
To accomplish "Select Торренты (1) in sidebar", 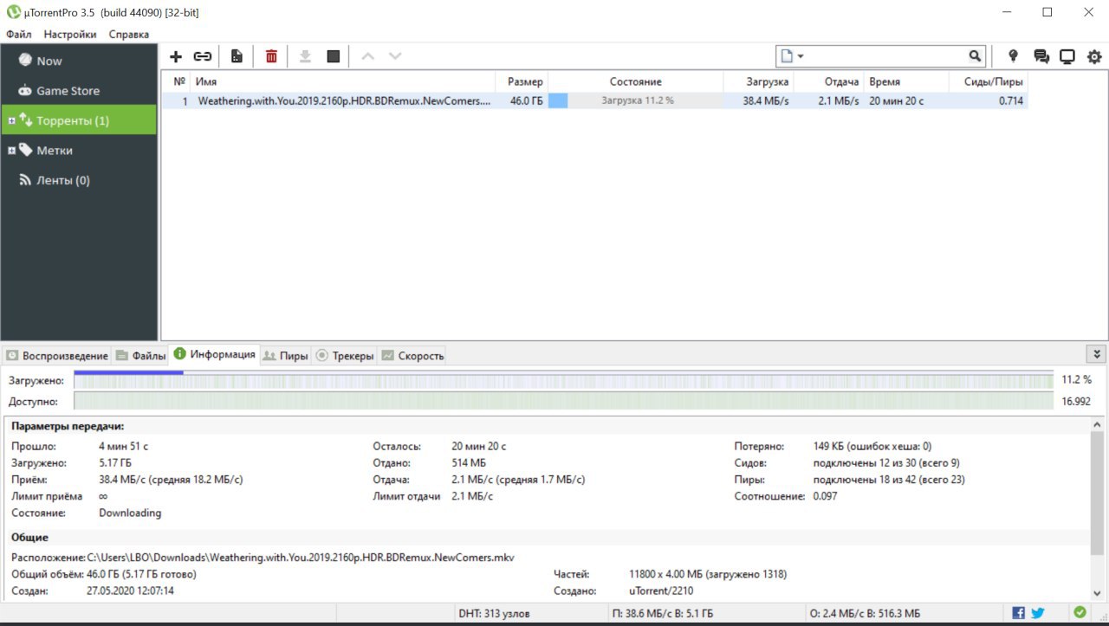I will pyautogui.click(x=78, y=120).
